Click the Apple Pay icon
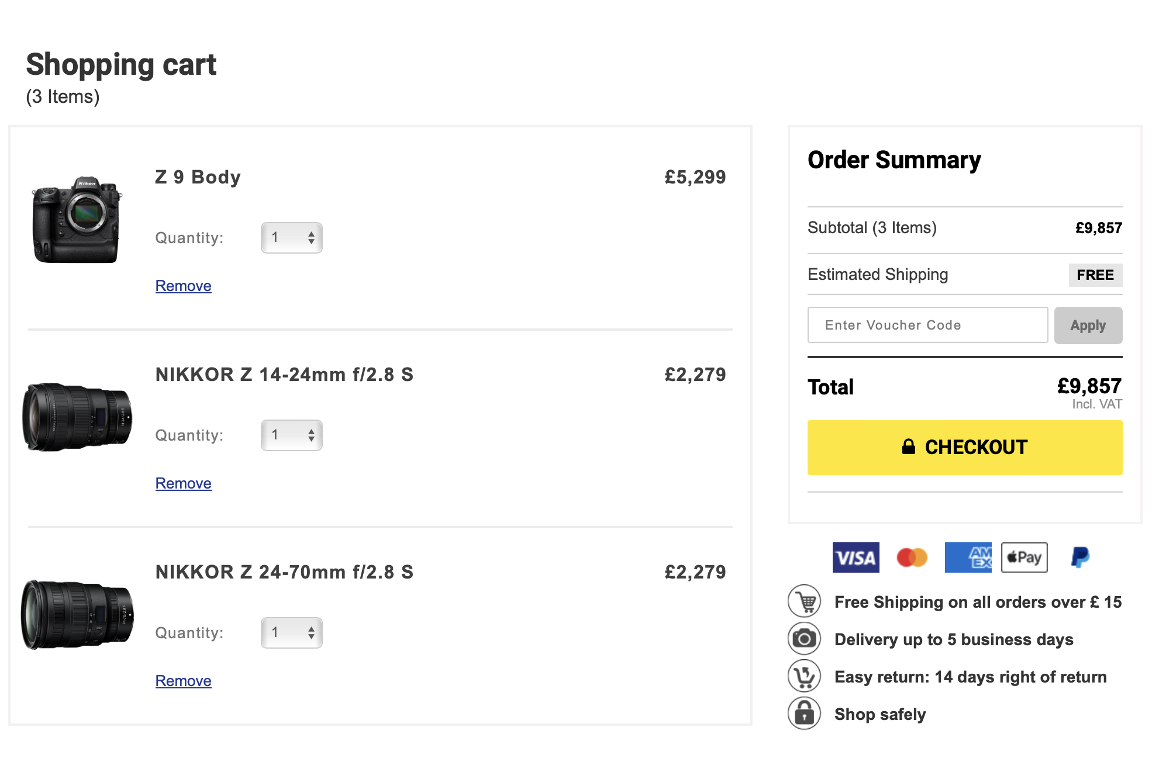The width and height of the screenshot is (1159, 762). pyautogui.click(x=1024, y=557)
